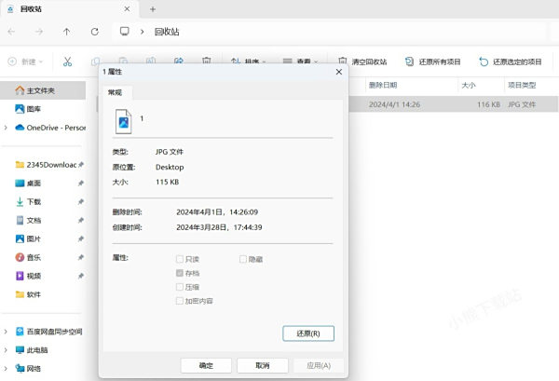Select the file row dated 2024/4/1 14:26
Image resolution: width=559 pixels, height=381 pixels.
click(x=454, y=104)
